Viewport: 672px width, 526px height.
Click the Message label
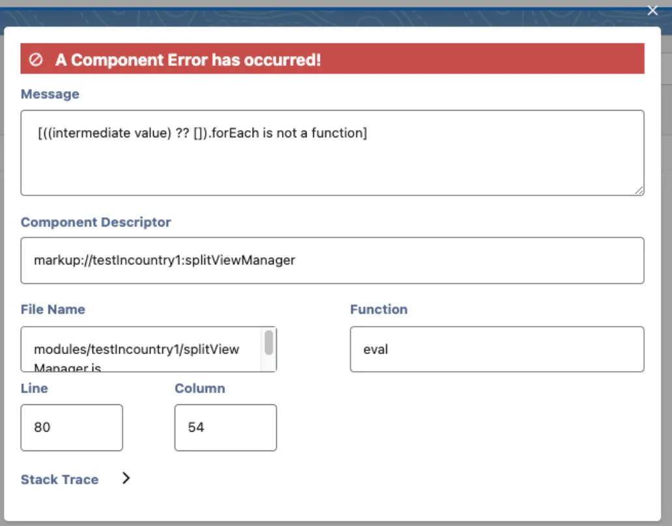pos(50,94)
